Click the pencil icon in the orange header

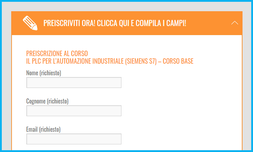(30, 23)
